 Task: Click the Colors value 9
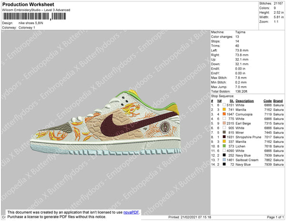coord(275,8)
